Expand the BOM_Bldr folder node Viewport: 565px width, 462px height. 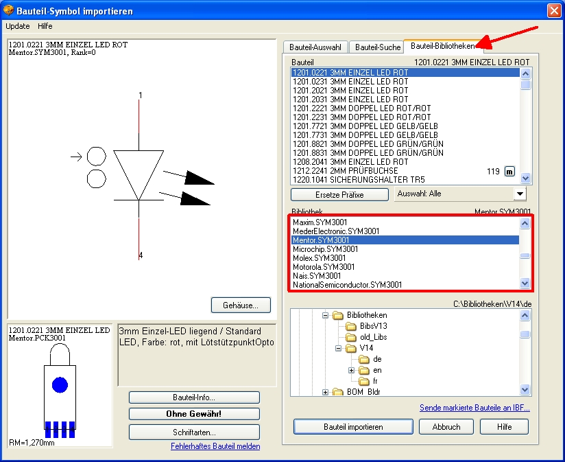tap(325, 392)
